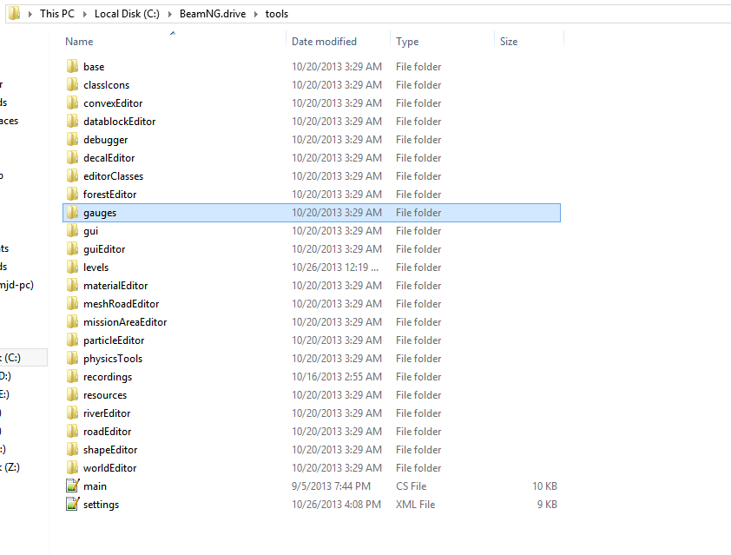Select the worldEditor folder name
Screen dimensions: 731x555
(110, 468)
